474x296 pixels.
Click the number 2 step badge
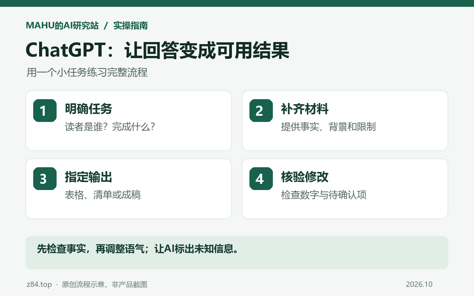coord(261,110)
